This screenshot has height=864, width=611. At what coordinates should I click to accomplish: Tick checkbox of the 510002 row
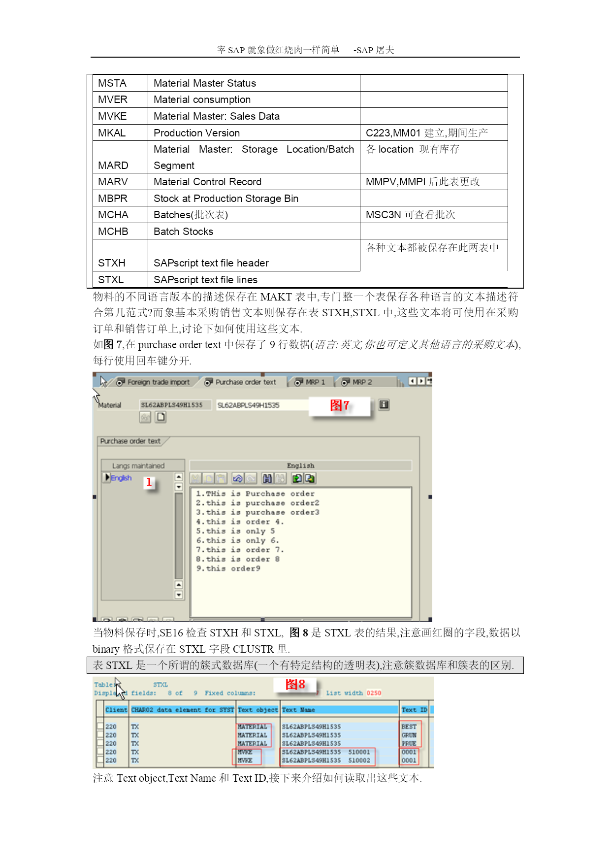[x=100, y=760]
